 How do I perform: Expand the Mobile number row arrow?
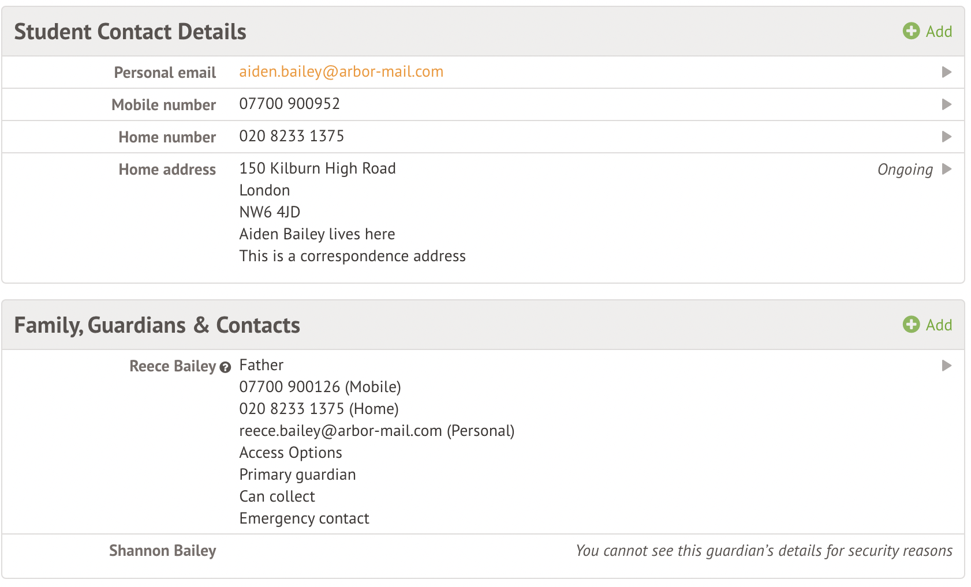946,104
